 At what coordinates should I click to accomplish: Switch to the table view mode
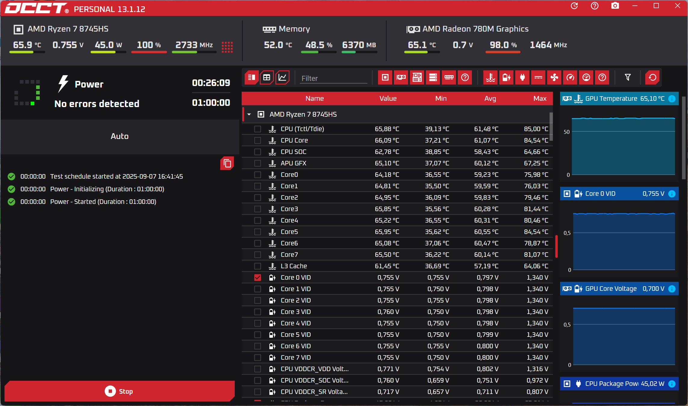coord(267,78)
